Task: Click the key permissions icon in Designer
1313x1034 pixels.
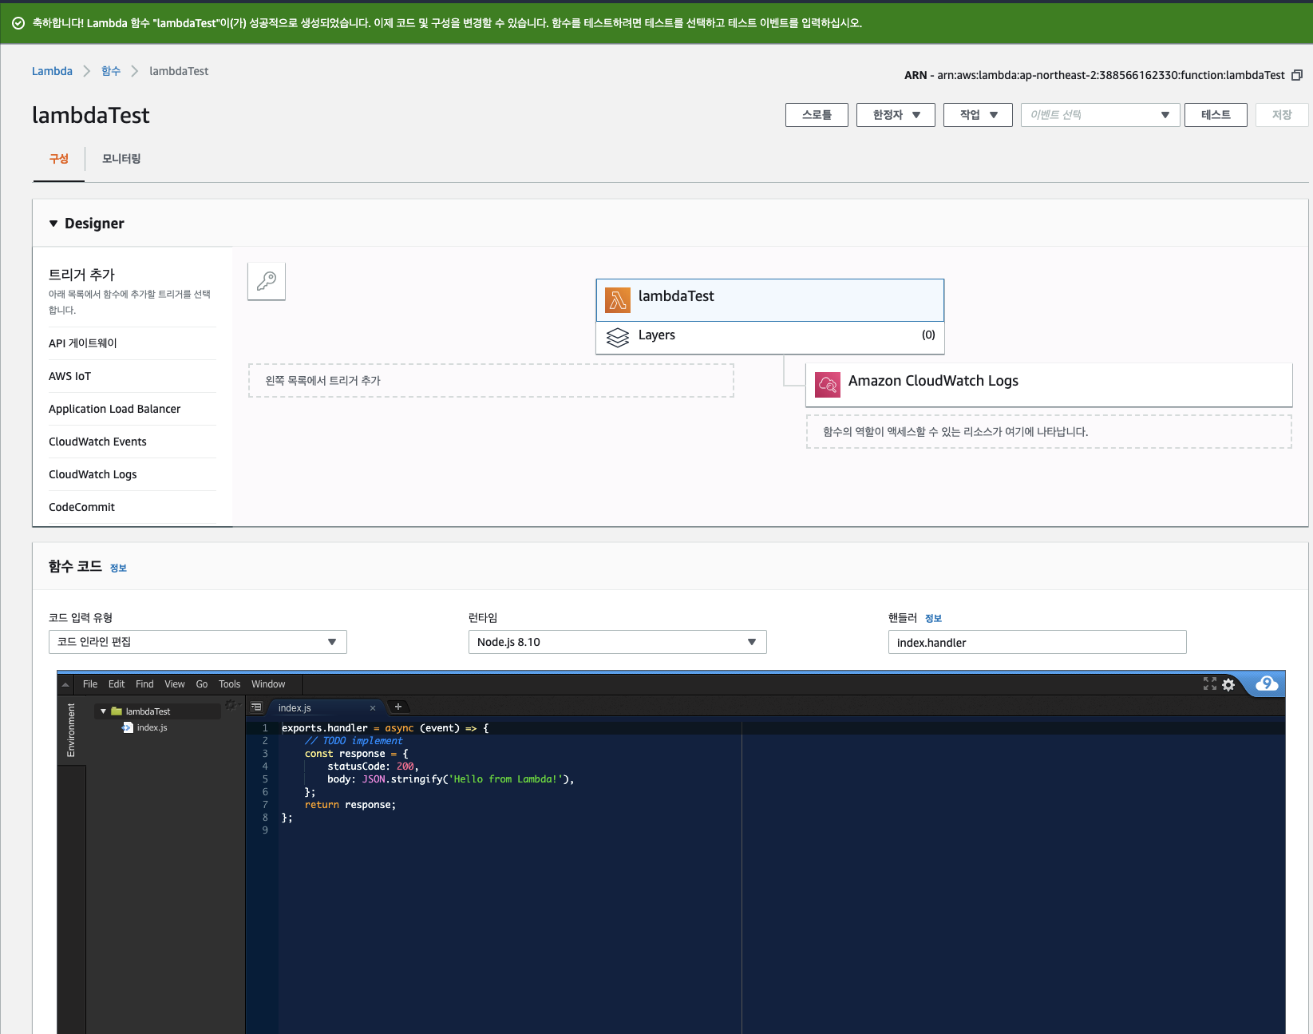Action: click(267, 281)
